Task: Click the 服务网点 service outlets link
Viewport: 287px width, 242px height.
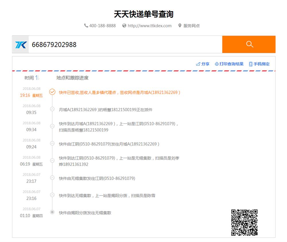Action: [192, 26]
